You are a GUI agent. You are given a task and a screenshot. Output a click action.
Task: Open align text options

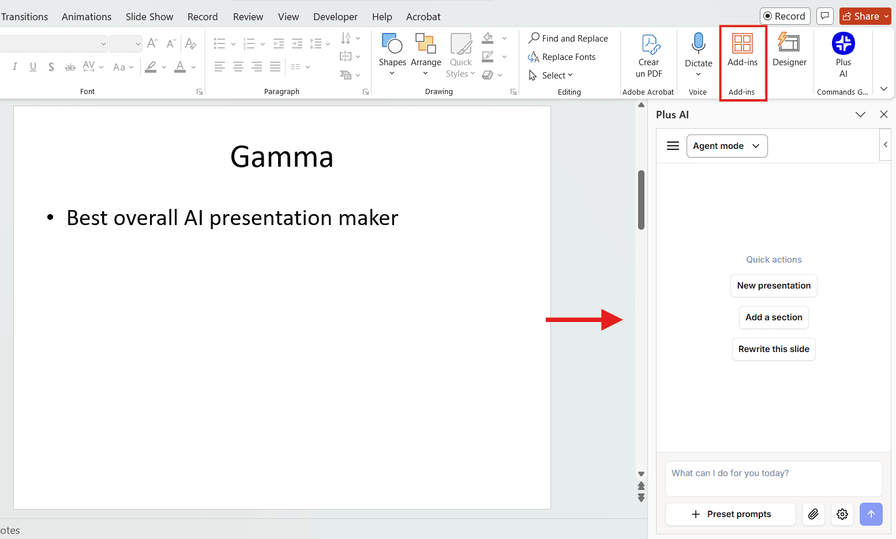(x=350, y=57)
